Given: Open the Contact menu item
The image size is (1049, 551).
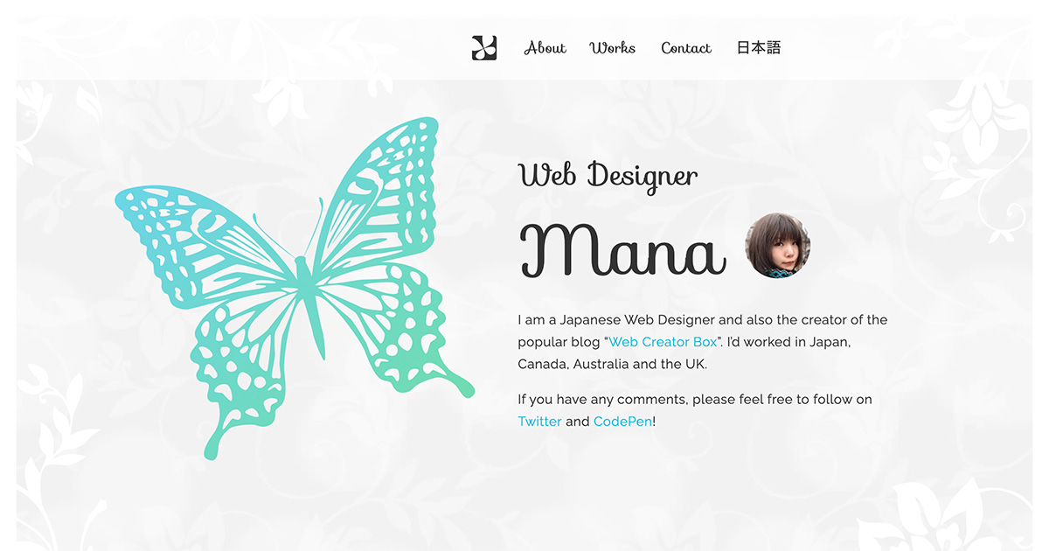Looking at the screenshot, I should coord(686,48).
